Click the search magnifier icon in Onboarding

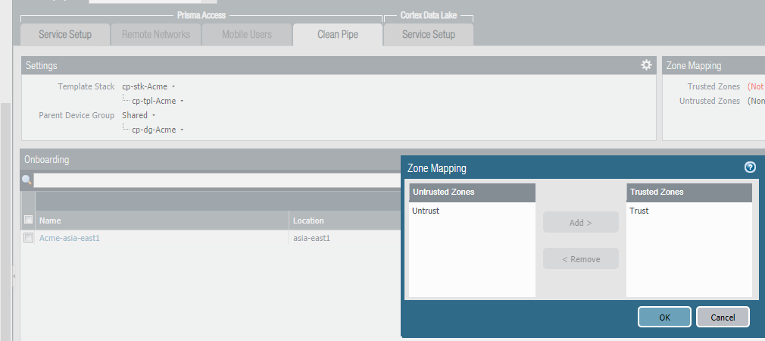(x=27, y=180)
